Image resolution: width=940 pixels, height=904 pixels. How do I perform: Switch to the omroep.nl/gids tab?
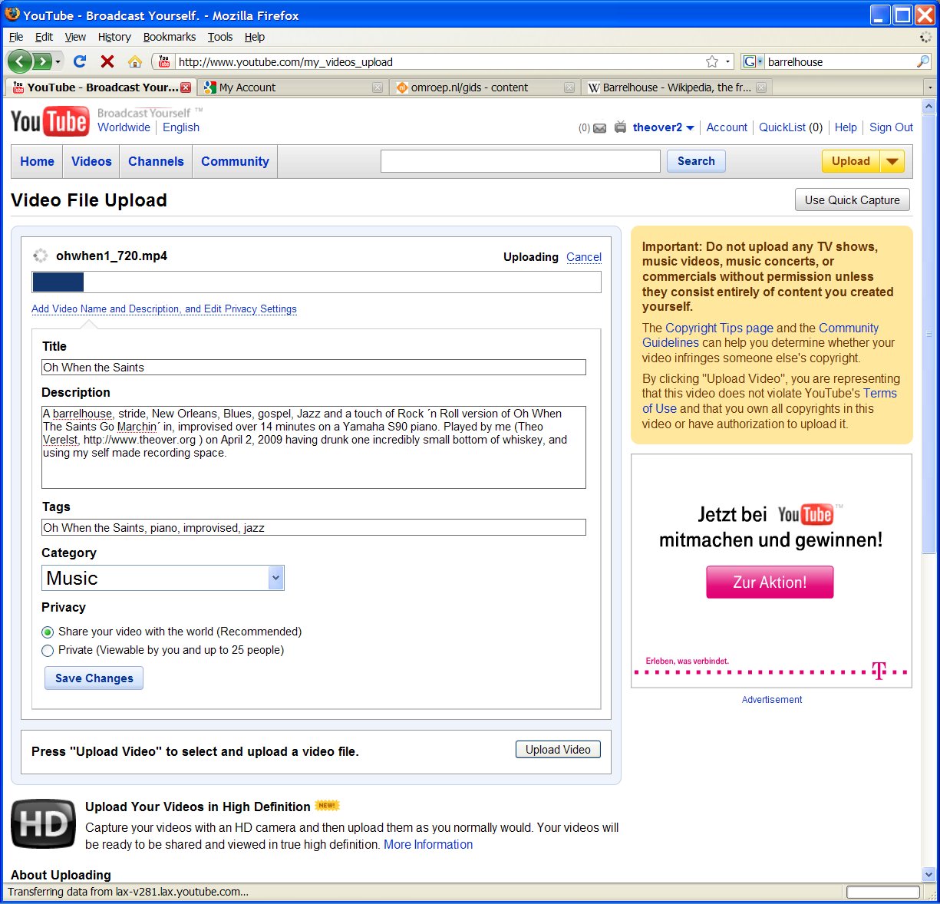[x=485, y=87]
